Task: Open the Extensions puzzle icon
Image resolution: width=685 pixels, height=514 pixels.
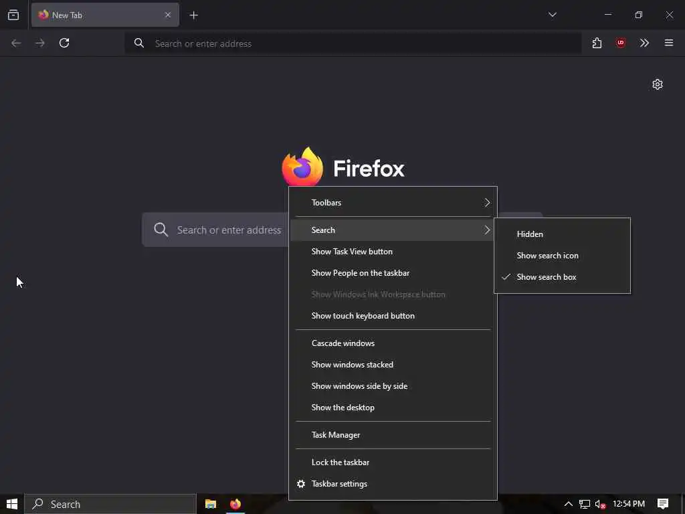Action: click(597, 43)
